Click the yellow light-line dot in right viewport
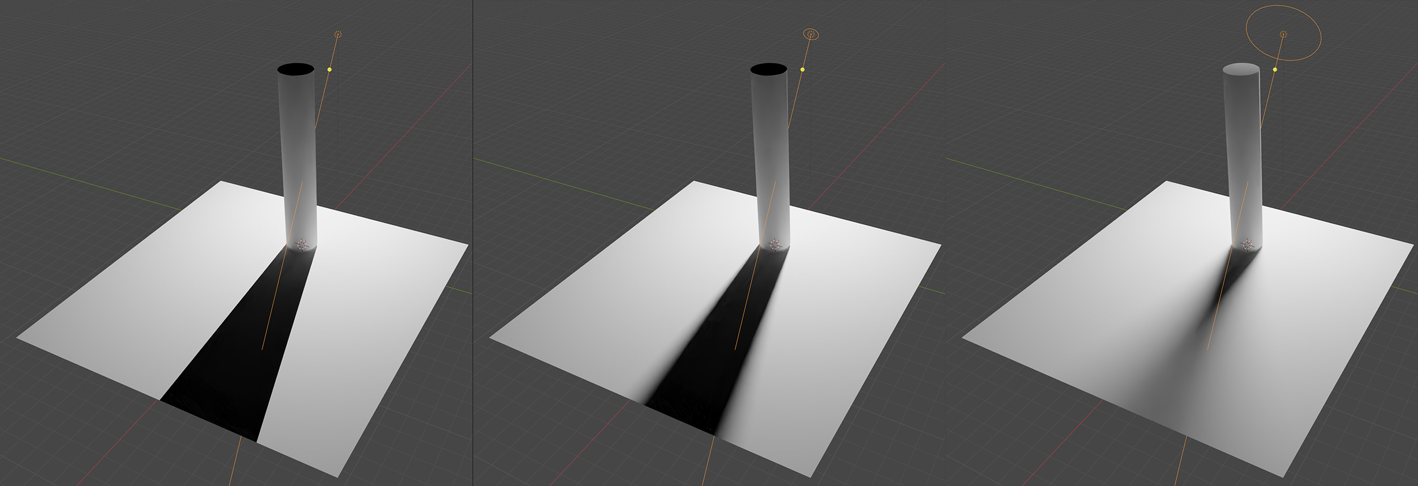This screenshot has width=1418, height=486. tap(1275, 70)
